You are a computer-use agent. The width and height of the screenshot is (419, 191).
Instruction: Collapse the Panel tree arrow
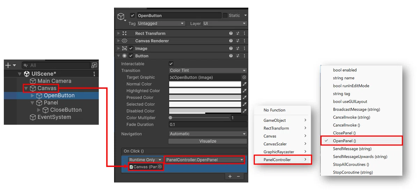pos(32,103)
